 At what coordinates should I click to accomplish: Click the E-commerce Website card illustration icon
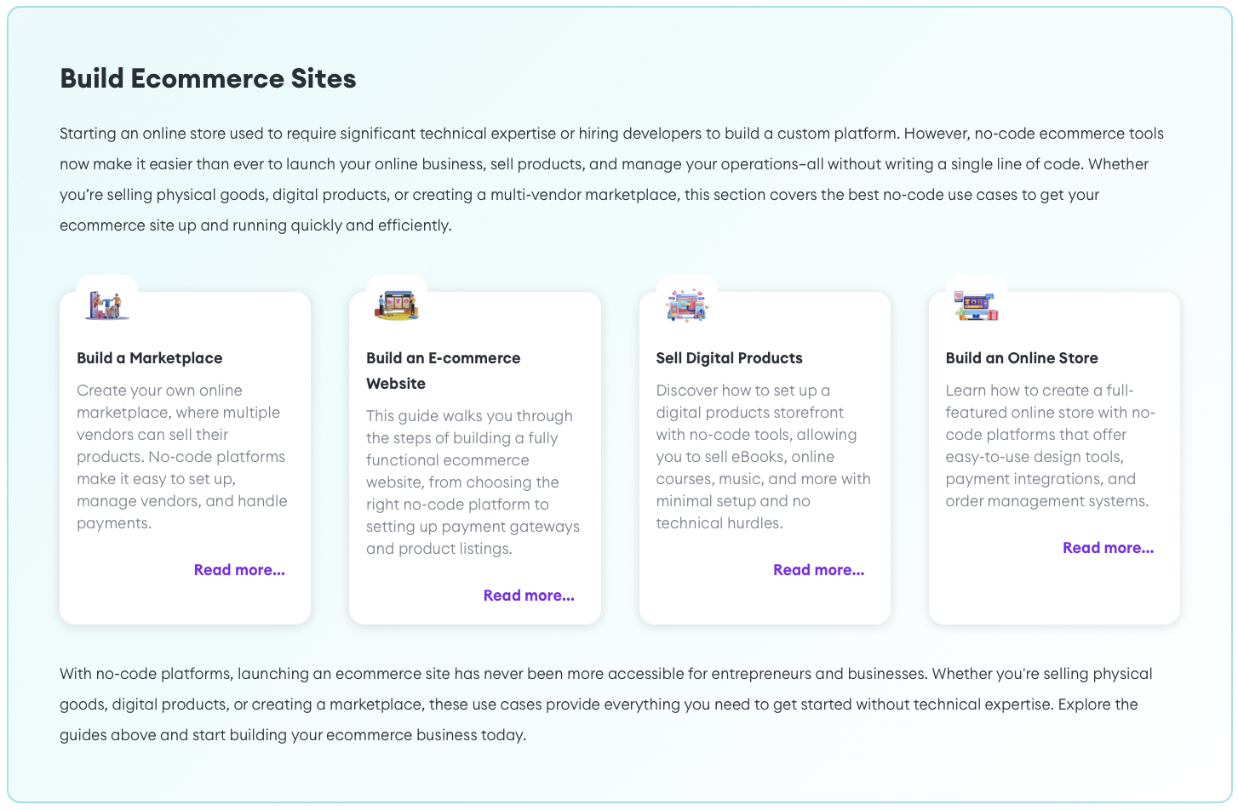coord(397,305)
